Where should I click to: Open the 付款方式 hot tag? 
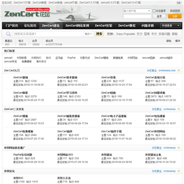[85, 58]
